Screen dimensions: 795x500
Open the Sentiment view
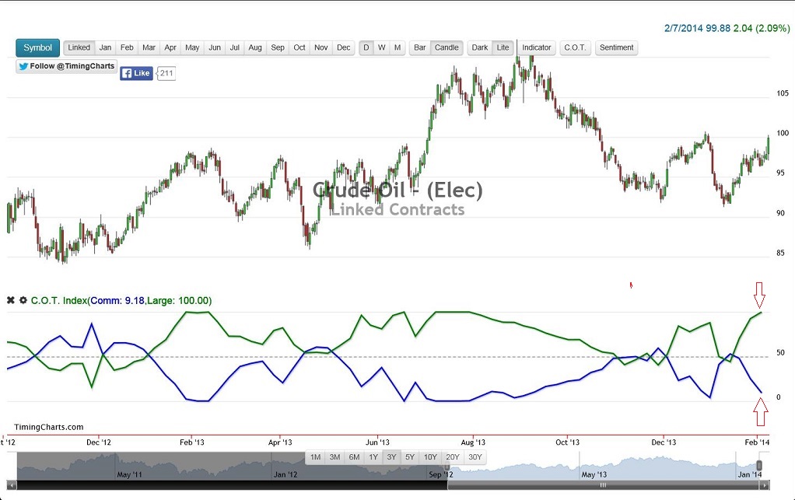tap(616, 47)
